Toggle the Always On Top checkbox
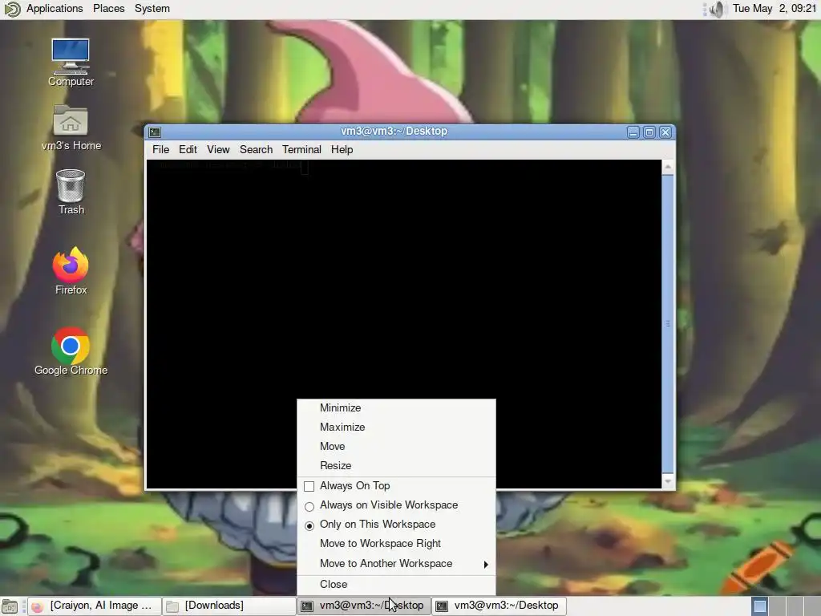Screen dimensions: 821x616 309,486
